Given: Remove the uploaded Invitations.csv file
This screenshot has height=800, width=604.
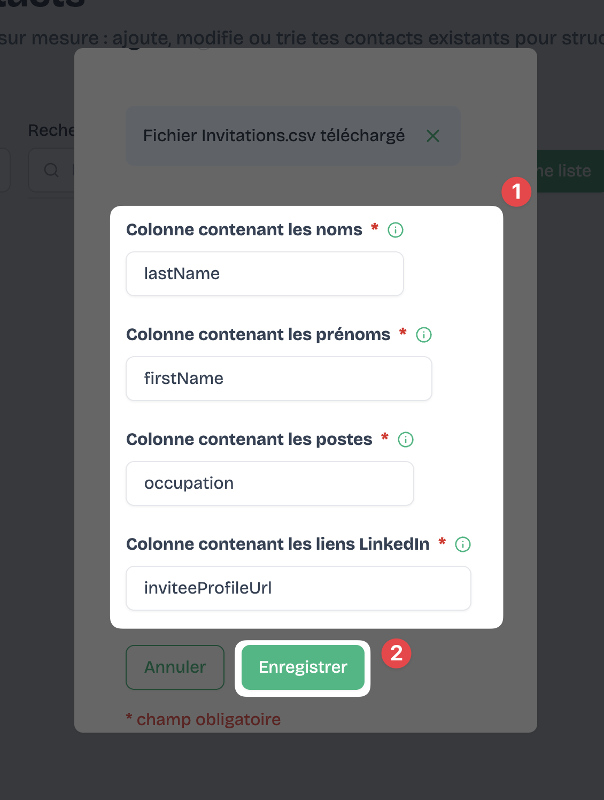Looking at the screenshot, I should coord(433,136).
